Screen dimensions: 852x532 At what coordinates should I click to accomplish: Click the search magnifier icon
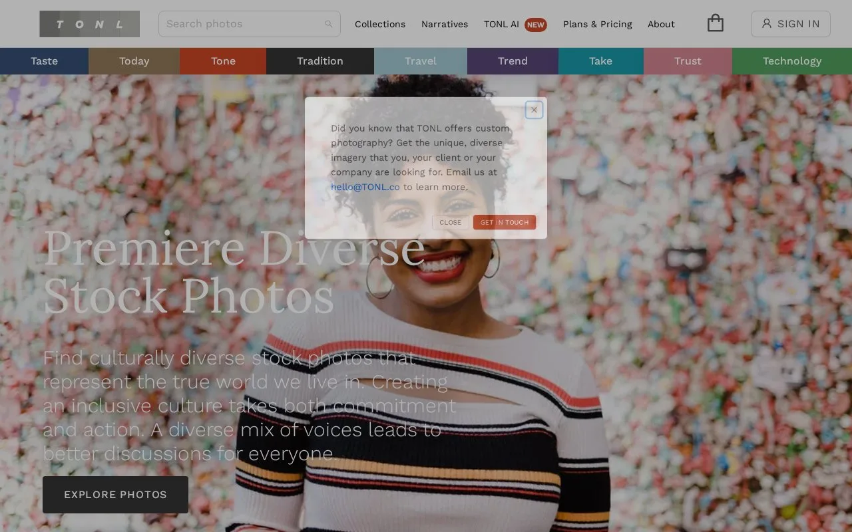(x=329, y=24)
